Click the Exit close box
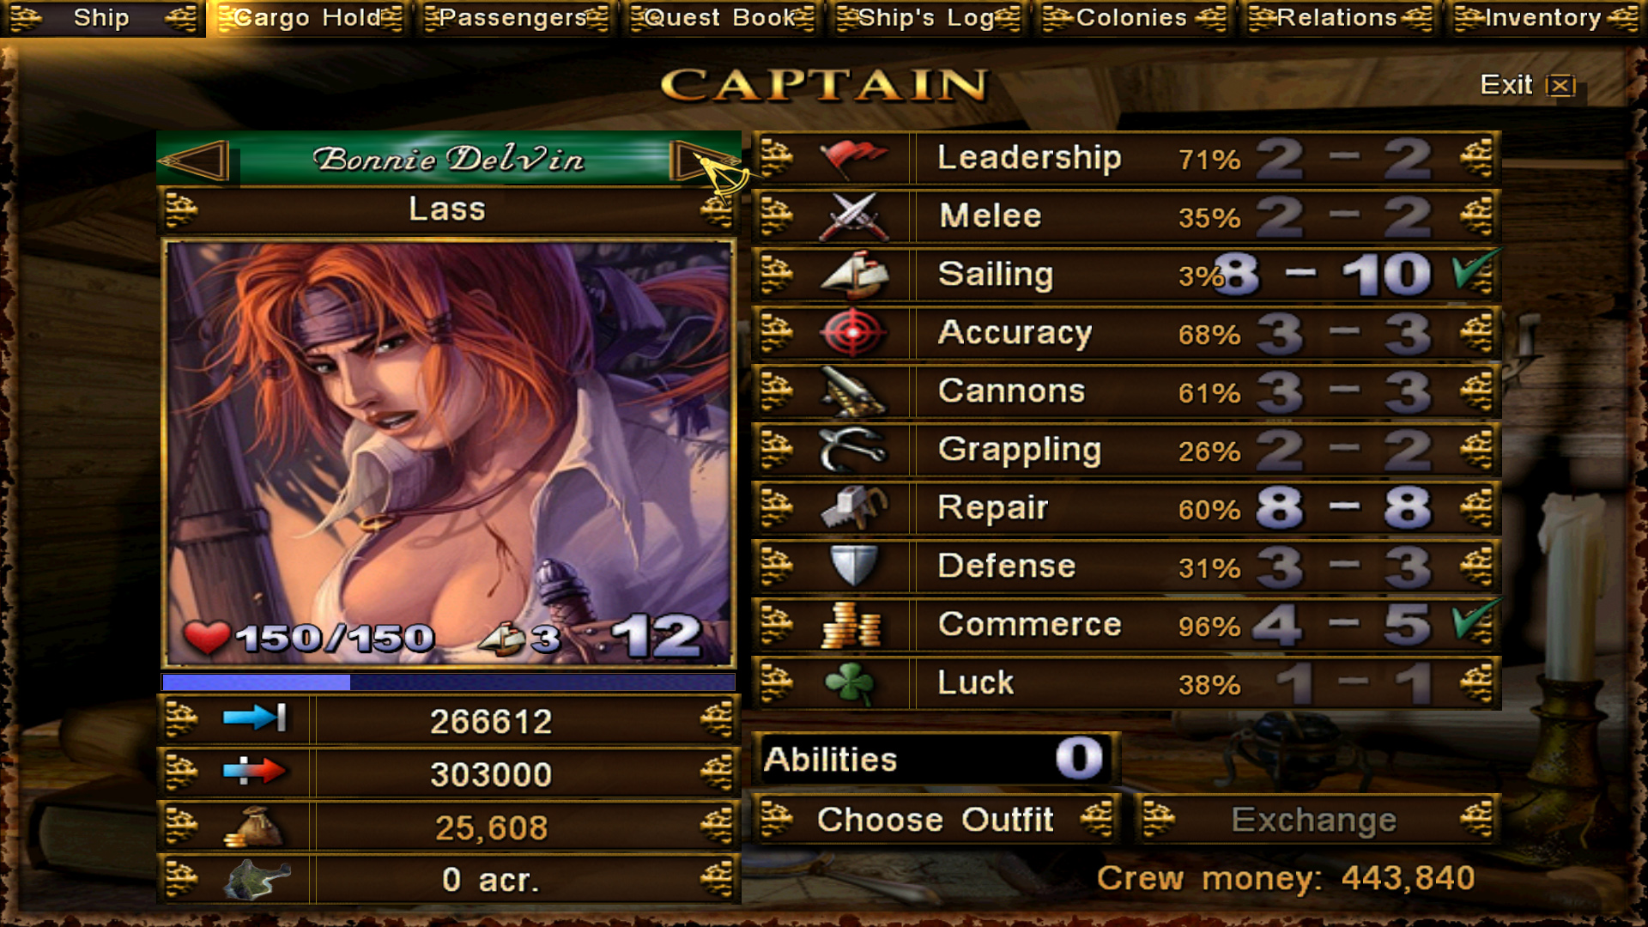The height and width of the screenshot is (927, 1648). pos(1560,85)
